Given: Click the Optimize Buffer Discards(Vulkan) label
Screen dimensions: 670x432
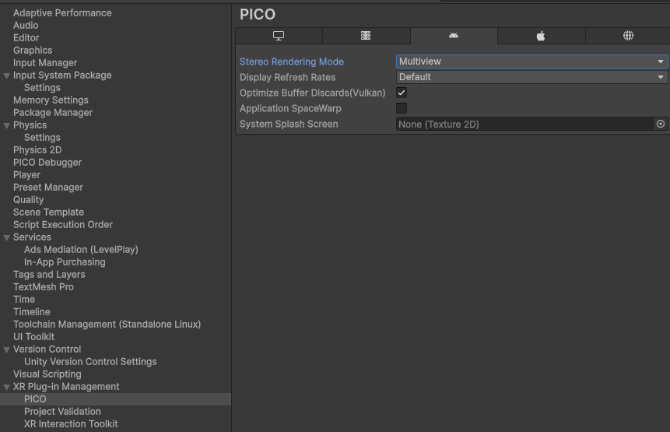Looking at the screenshot, I should coord(312,93).
